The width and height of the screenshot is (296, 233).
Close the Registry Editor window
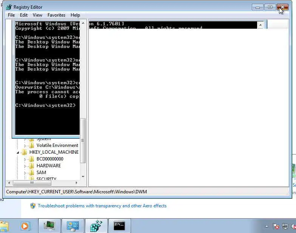(x=282, y=7)
